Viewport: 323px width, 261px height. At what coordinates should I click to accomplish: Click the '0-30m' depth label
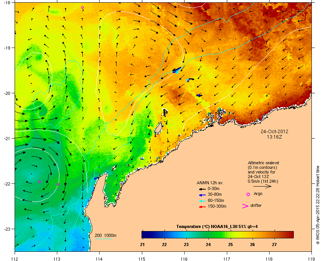coord(213,188)
